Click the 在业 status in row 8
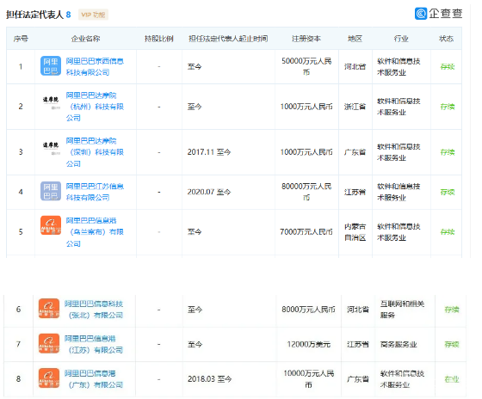This screenshot has width=482, height=399. pos(452,379)
